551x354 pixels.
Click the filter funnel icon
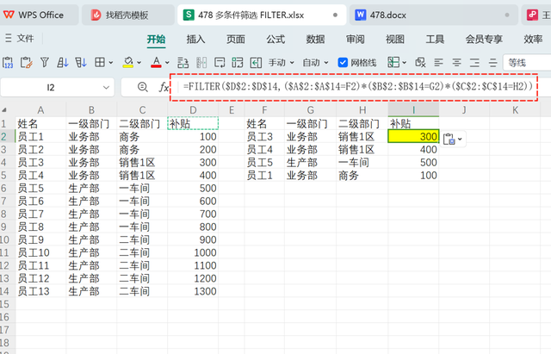pos(44,63)
